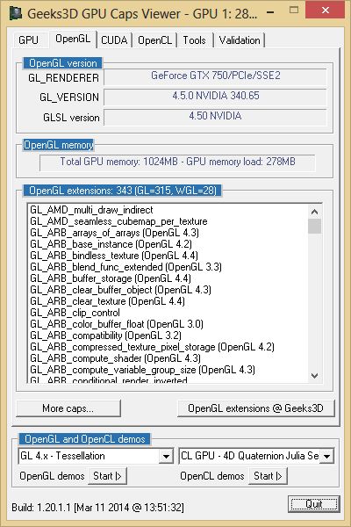Click the GL_VERSION value field
351x527 pixels.
click(215, 96)
